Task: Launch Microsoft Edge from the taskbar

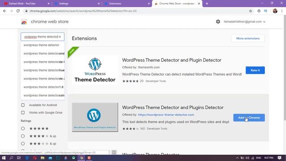Action: click(x=27, y=158)
